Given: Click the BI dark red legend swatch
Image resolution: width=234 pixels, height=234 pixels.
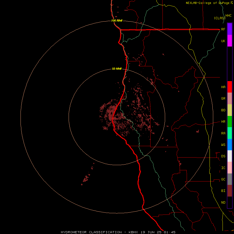Looking at the screenshot, I should coord(230,191).
